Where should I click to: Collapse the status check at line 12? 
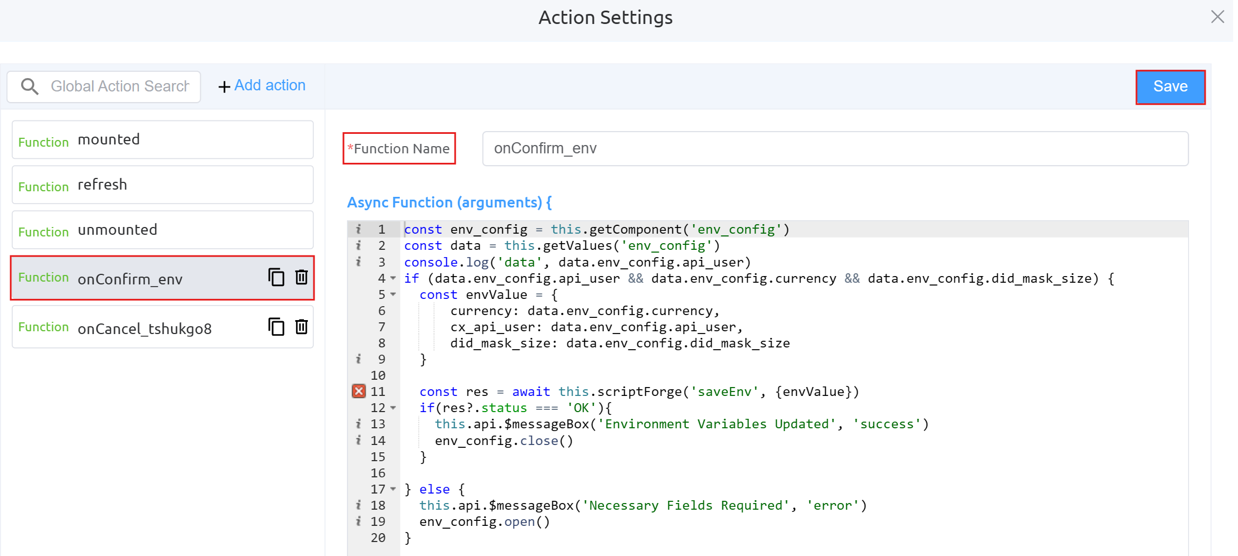point(393,408)
